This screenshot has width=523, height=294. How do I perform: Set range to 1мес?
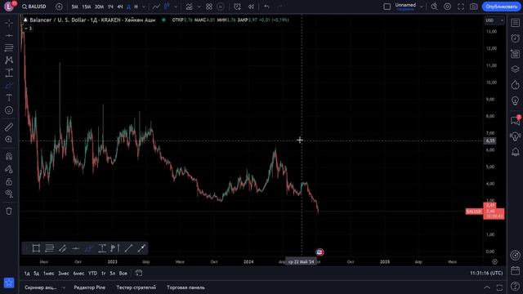pos(49,274)
